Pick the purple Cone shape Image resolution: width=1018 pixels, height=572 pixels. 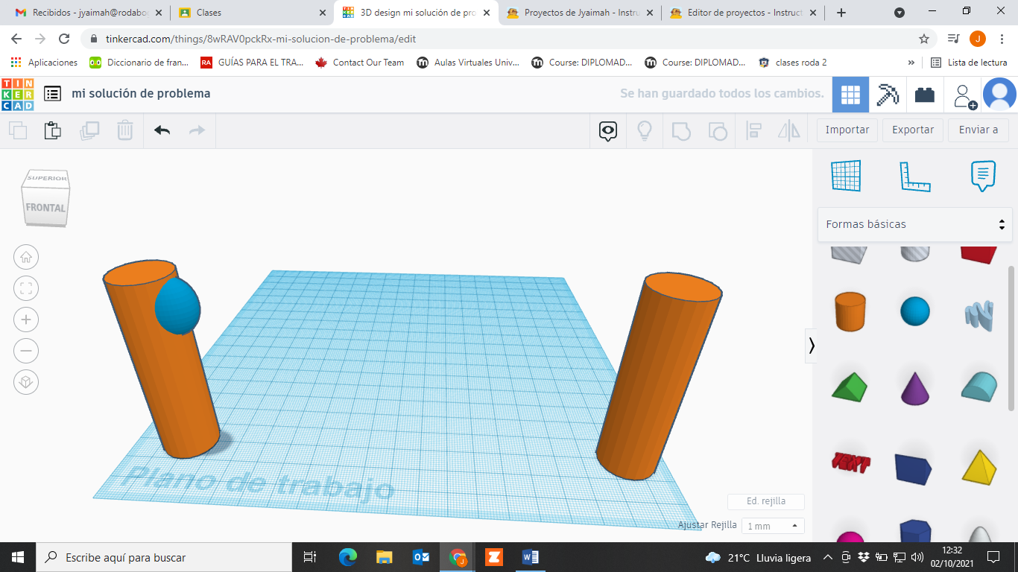pos(915,388)
